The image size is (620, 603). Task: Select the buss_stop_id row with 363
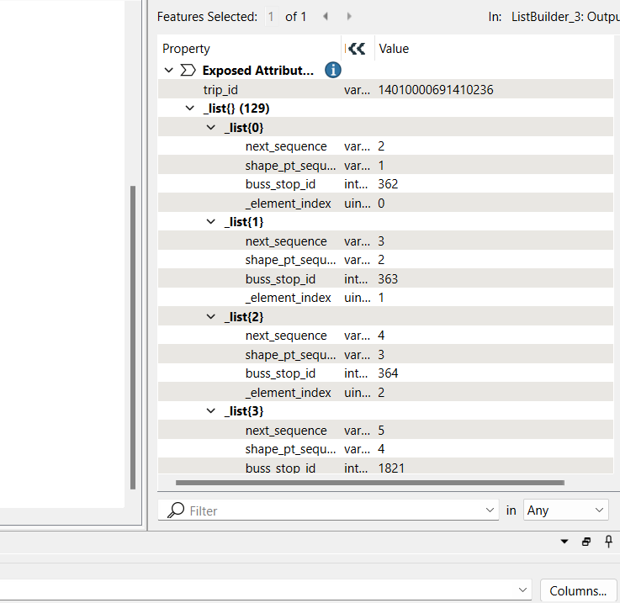point(385,278)
